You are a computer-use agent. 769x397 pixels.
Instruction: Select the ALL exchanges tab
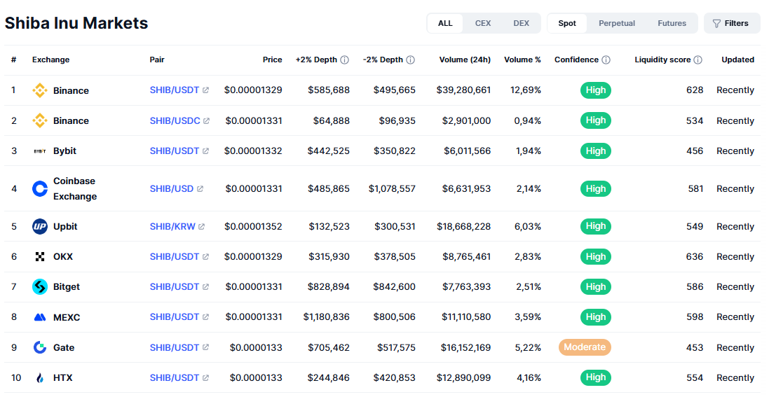point(445,24)
